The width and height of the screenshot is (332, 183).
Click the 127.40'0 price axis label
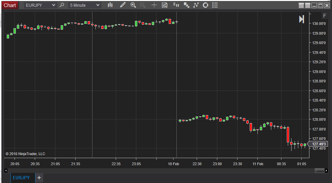coord(319,148)
